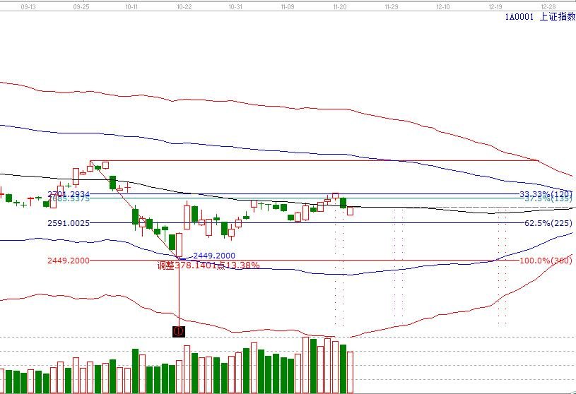
Task: Click the 2591.0025 price level label
Action: point(69,223)
